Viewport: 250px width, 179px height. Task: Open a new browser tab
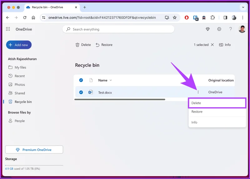(x=85, y=7)
